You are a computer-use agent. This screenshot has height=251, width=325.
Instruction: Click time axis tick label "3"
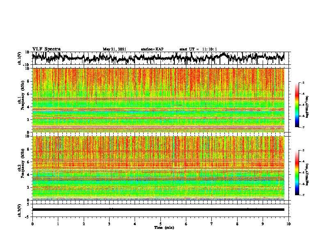click(x=109, y=224)
